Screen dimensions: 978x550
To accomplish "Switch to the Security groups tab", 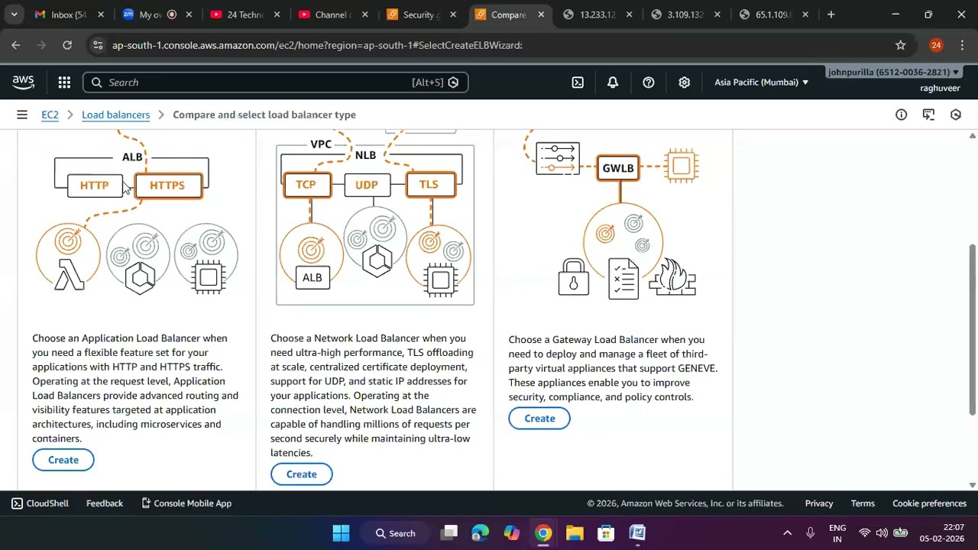I will point(422,15).
